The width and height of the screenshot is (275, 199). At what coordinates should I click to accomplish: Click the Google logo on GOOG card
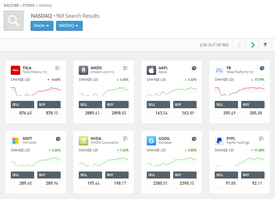(151, 141)
